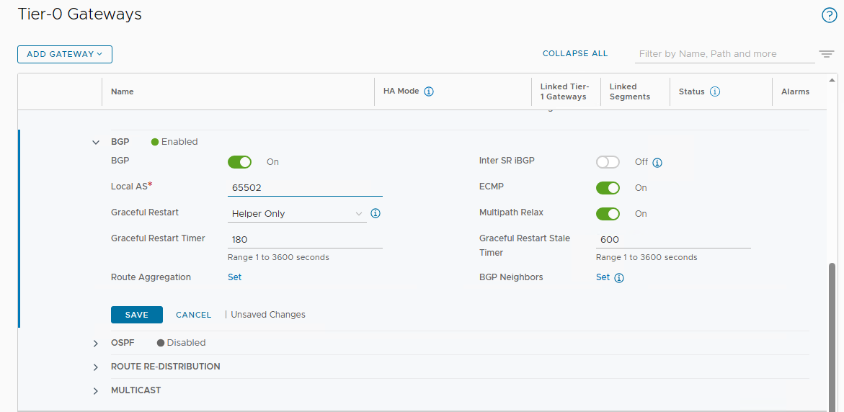
Task: Enable the Inter SR iBGP toggle
Action: [x=608, y=162]
